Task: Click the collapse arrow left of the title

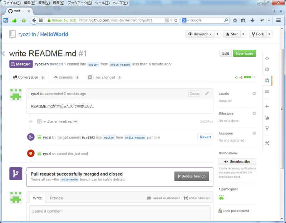Action: (3, 54)
